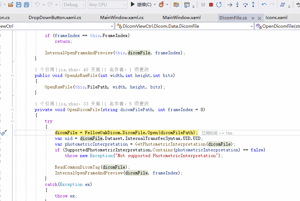Click the screwdriver quick actions icon in margin
The image size is (300, 201).
(x=4, y=133)
